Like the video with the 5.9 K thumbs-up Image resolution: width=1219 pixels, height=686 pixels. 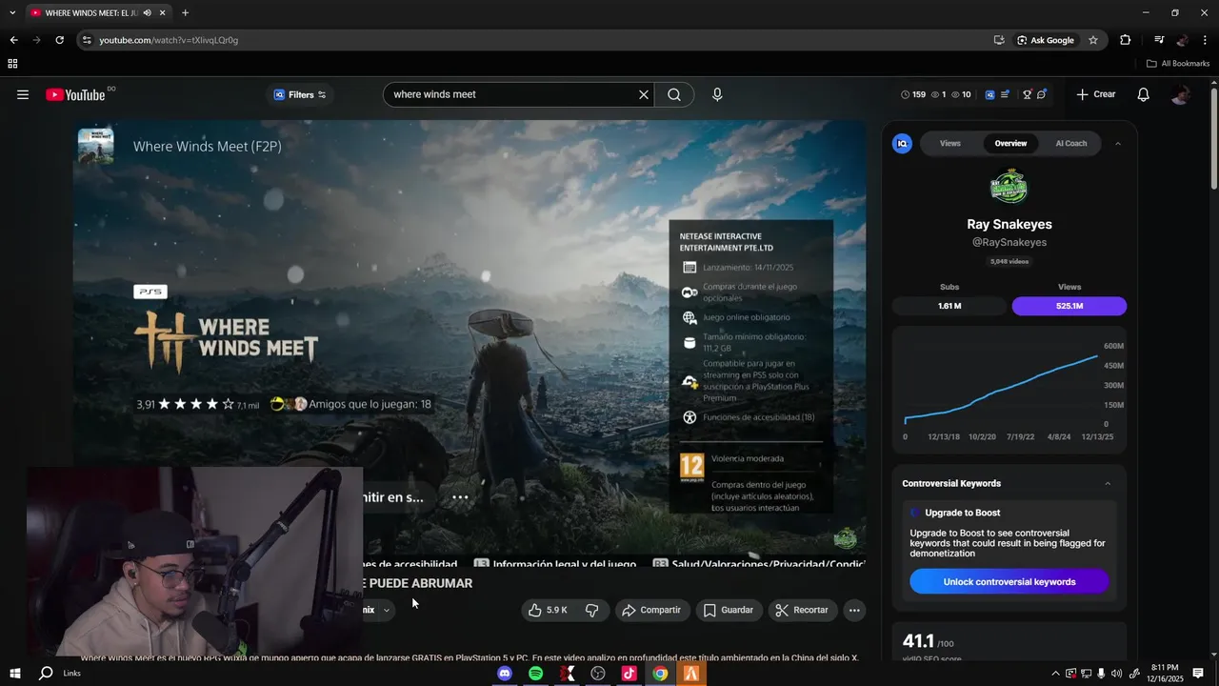click(548, 610)
